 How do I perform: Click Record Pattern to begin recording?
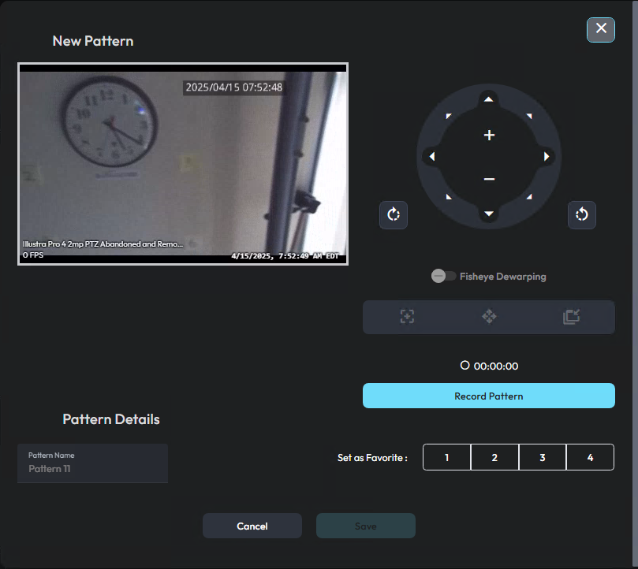[489, 396]
